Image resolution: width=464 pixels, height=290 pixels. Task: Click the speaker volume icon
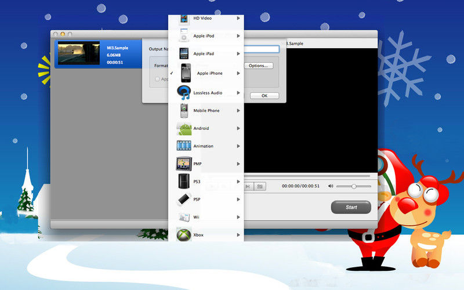(331, 186)
